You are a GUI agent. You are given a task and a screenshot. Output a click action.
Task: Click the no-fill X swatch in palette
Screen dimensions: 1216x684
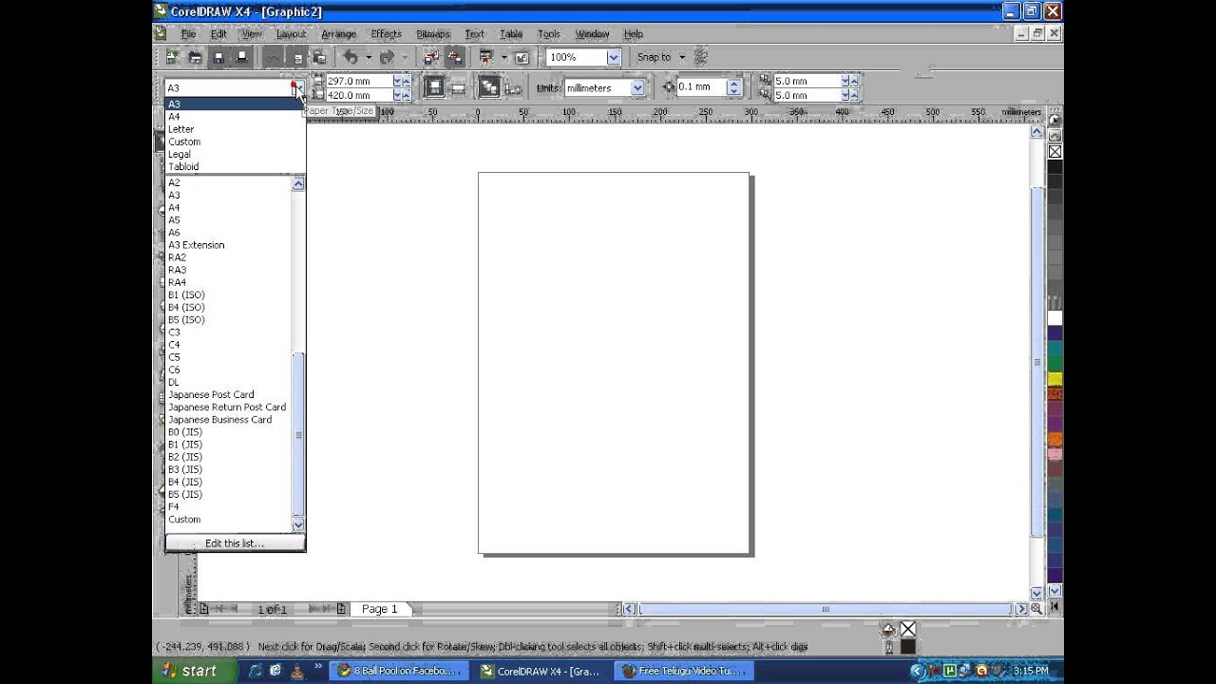pyautogui.click(x=1054, y=152)
